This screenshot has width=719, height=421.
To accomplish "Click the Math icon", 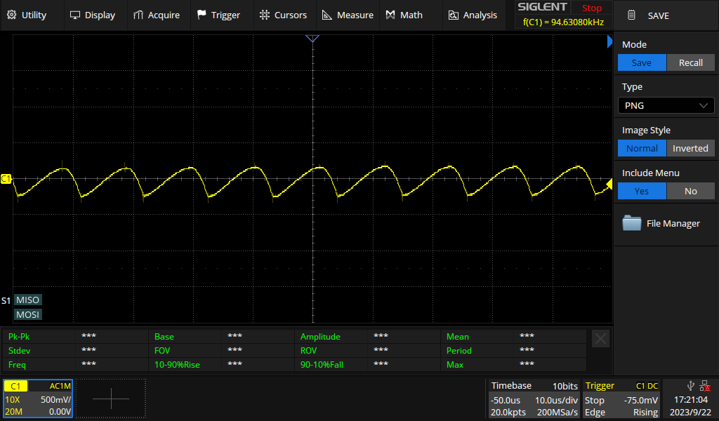I will [x=390, y=15].
